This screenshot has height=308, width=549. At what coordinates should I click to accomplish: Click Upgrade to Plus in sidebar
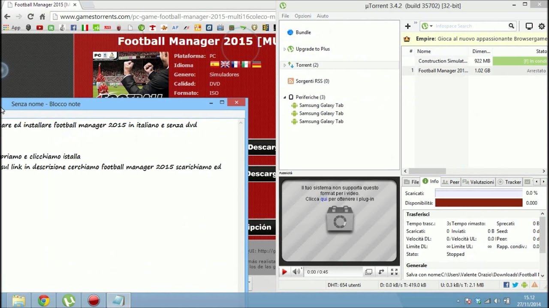pyautogui.click(x=313, y=49)
